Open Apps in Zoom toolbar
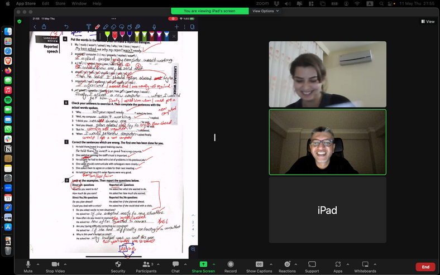Viewport: 440px width, 275px height. [338, 267]
